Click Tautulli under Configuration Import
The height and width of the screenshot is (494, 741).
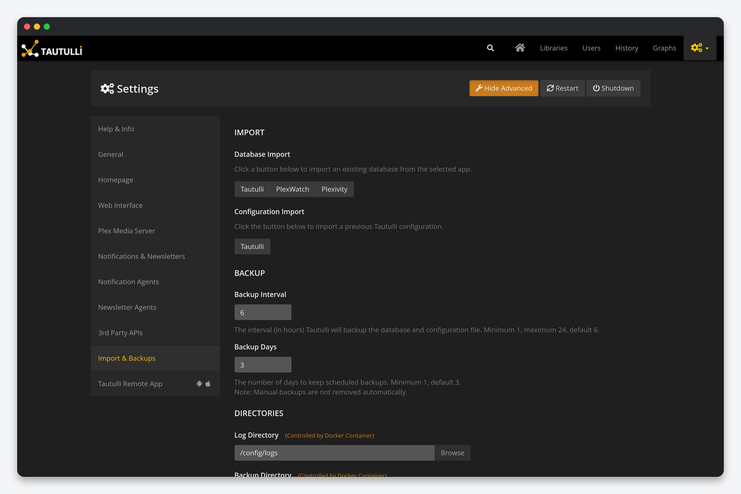coord(252,247)
